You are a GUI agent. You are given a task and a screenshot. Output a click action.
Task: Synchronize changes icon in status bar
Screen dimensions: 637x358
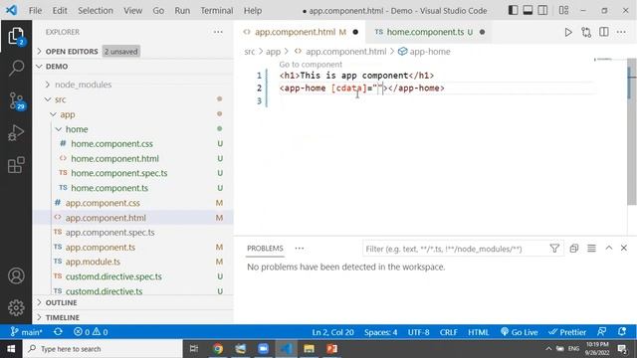58,332
